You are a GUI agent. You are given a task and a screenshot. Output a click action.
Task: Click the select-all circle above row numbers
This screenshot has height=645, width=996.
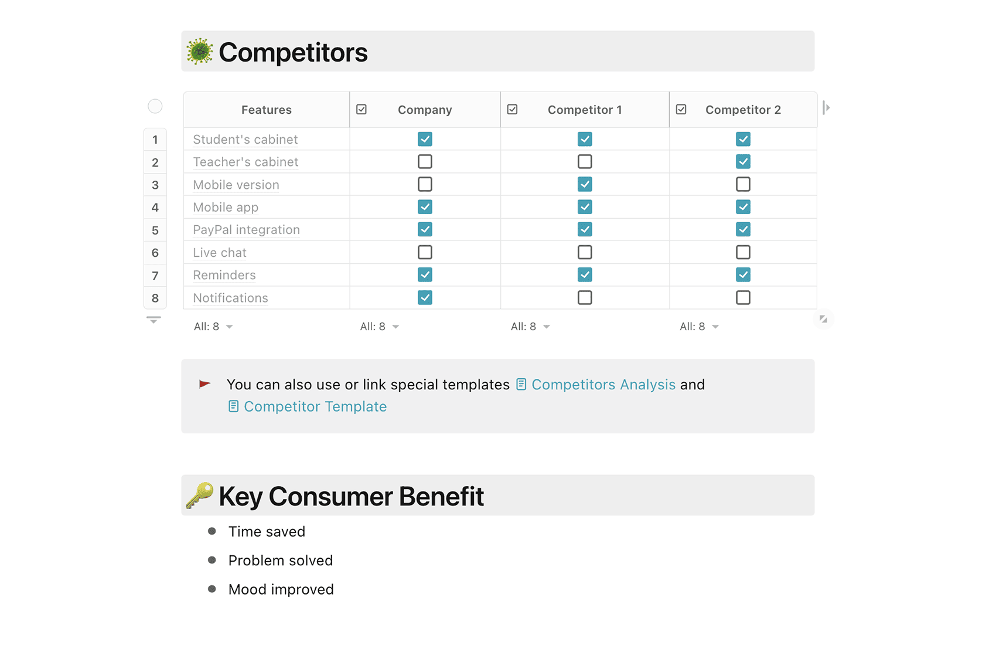(155, 106)
